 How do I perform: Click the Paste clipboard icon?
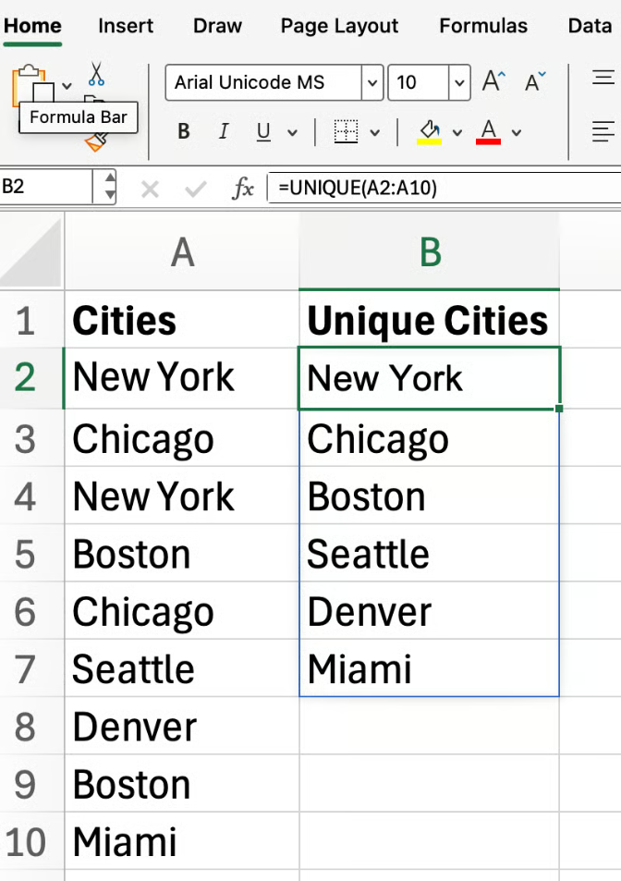(31, 86)
